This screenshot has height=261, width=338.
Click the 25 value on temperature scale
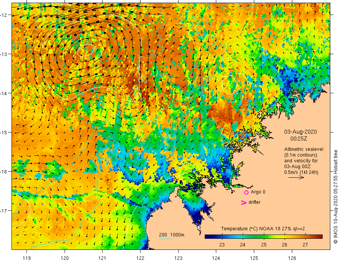[x=263, y=245]
